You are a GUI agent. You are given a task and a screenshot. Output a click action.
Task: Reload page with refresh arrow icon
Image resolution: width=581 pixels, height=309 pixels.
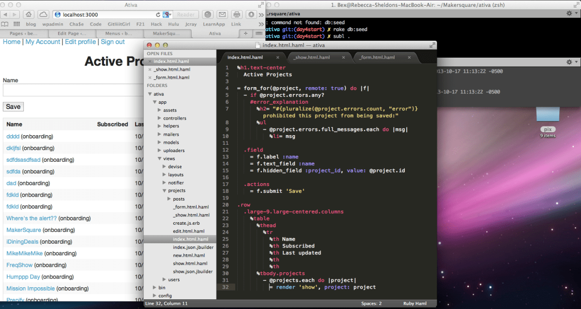(158, 15)
